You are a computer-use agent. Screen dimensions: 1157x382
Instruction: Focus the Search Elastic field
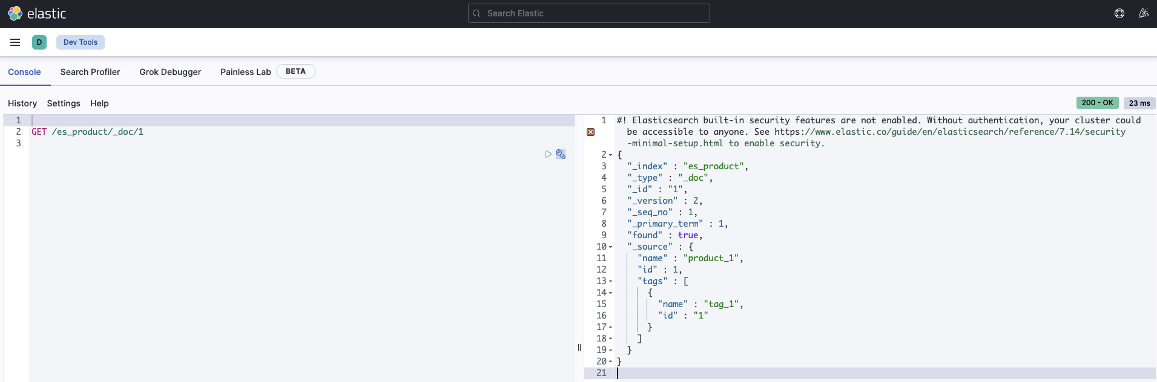point(589,13)
